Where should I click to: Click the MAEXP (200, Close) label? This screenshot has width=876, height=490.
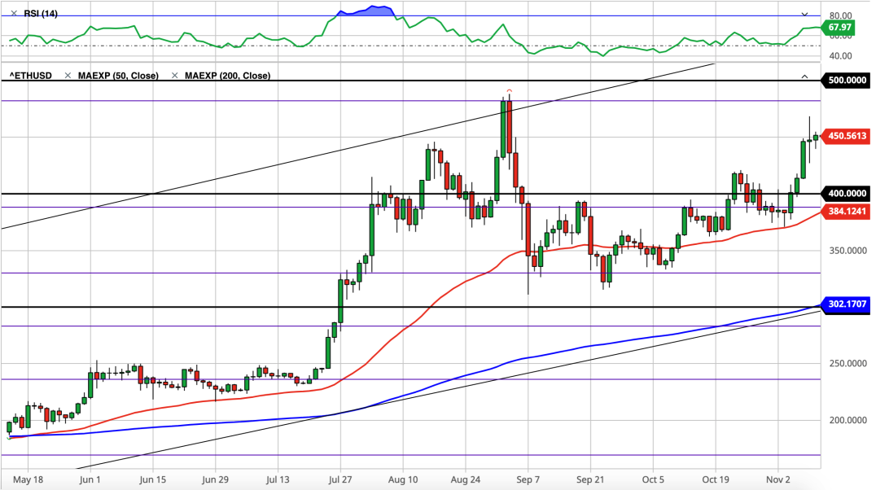(227, 76)
